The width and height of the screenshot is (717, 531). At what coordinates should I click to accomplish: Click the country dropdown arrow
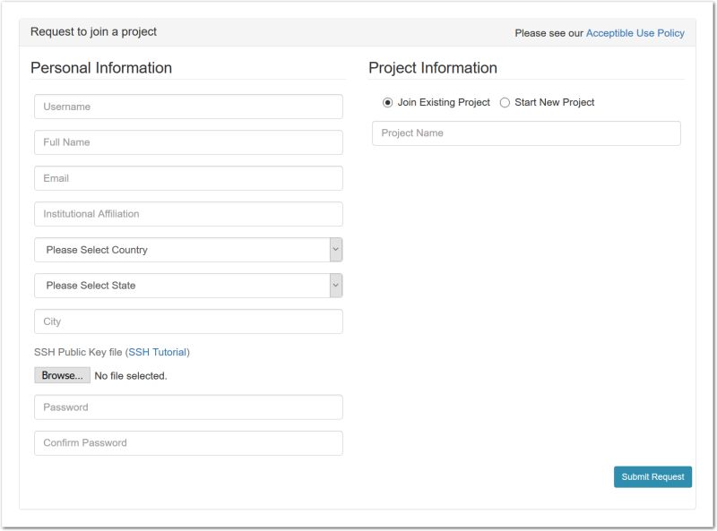pyautogui.click(x=335, y=250)
